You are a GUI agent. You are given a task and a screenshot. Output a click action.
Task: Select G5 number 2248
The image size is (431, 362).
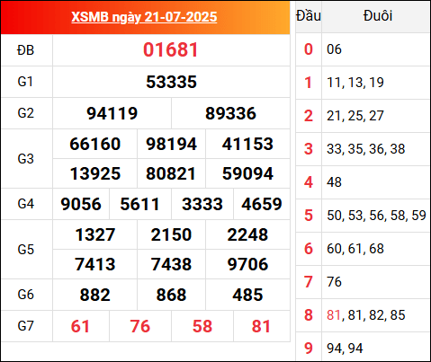247,234
